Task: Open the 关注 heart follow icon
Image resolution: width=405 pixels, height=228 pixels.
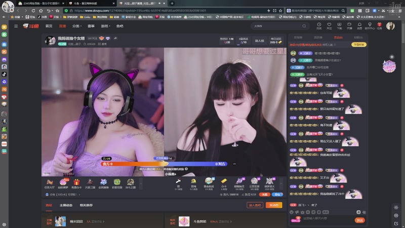Action: click(x=329, y=26)
